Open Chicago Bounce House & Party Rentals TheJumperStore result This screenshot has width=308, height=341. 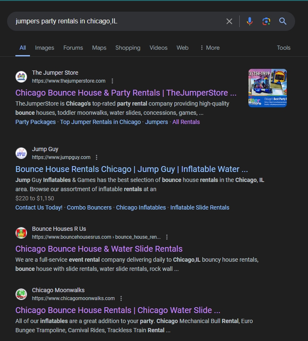(x=126, y=93)
